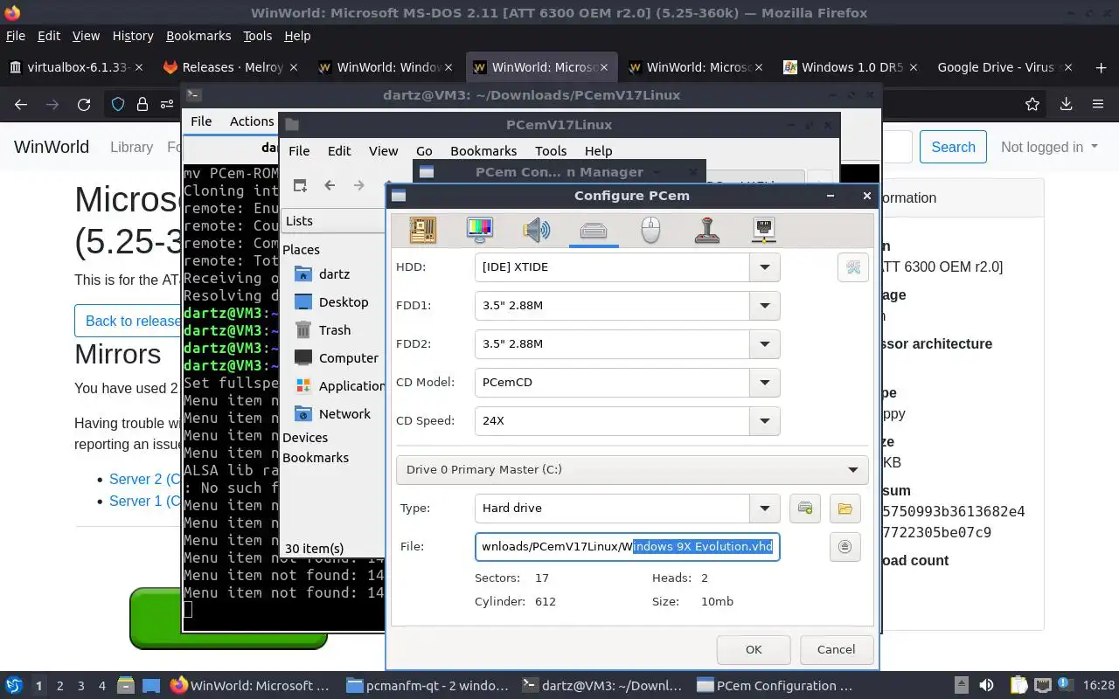Go back in Firefox history
Image resolution: width=1119 pixels, height=699 pixels.
pos(21,104)
